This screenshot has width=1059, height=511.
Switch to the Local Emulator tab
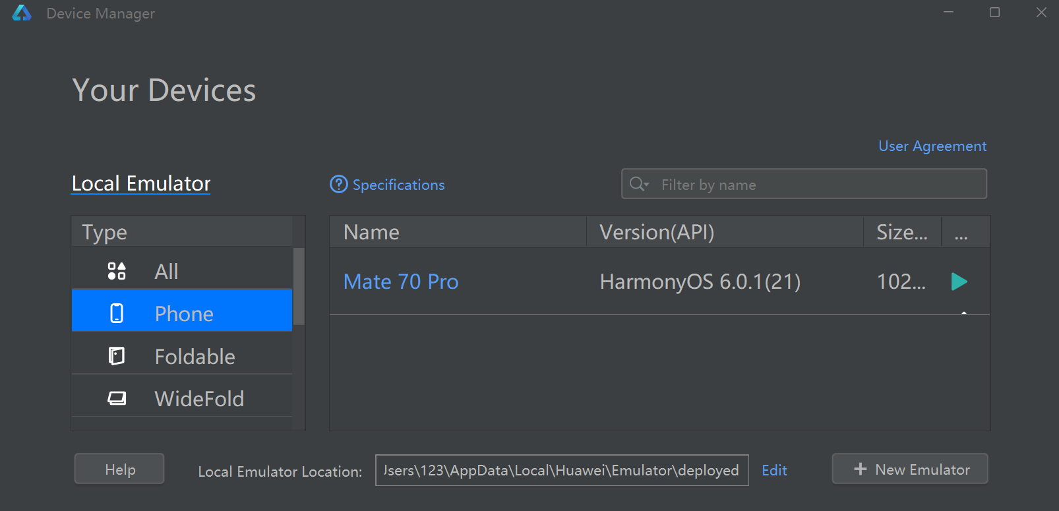(141, 183)
